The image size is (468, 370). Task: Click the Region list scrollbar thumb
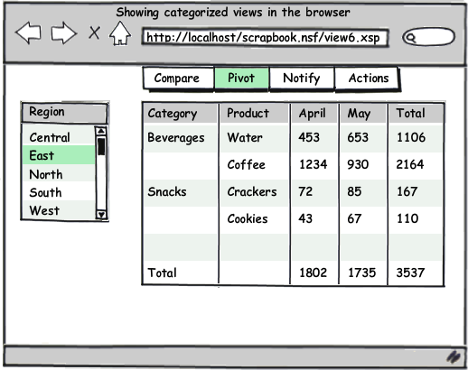pyautogui.click(x=101, y=146)
